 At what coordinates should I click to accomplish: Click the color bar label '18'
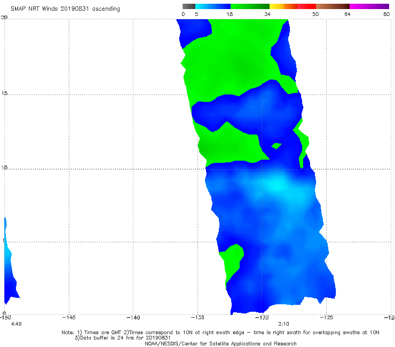point(230,14)
